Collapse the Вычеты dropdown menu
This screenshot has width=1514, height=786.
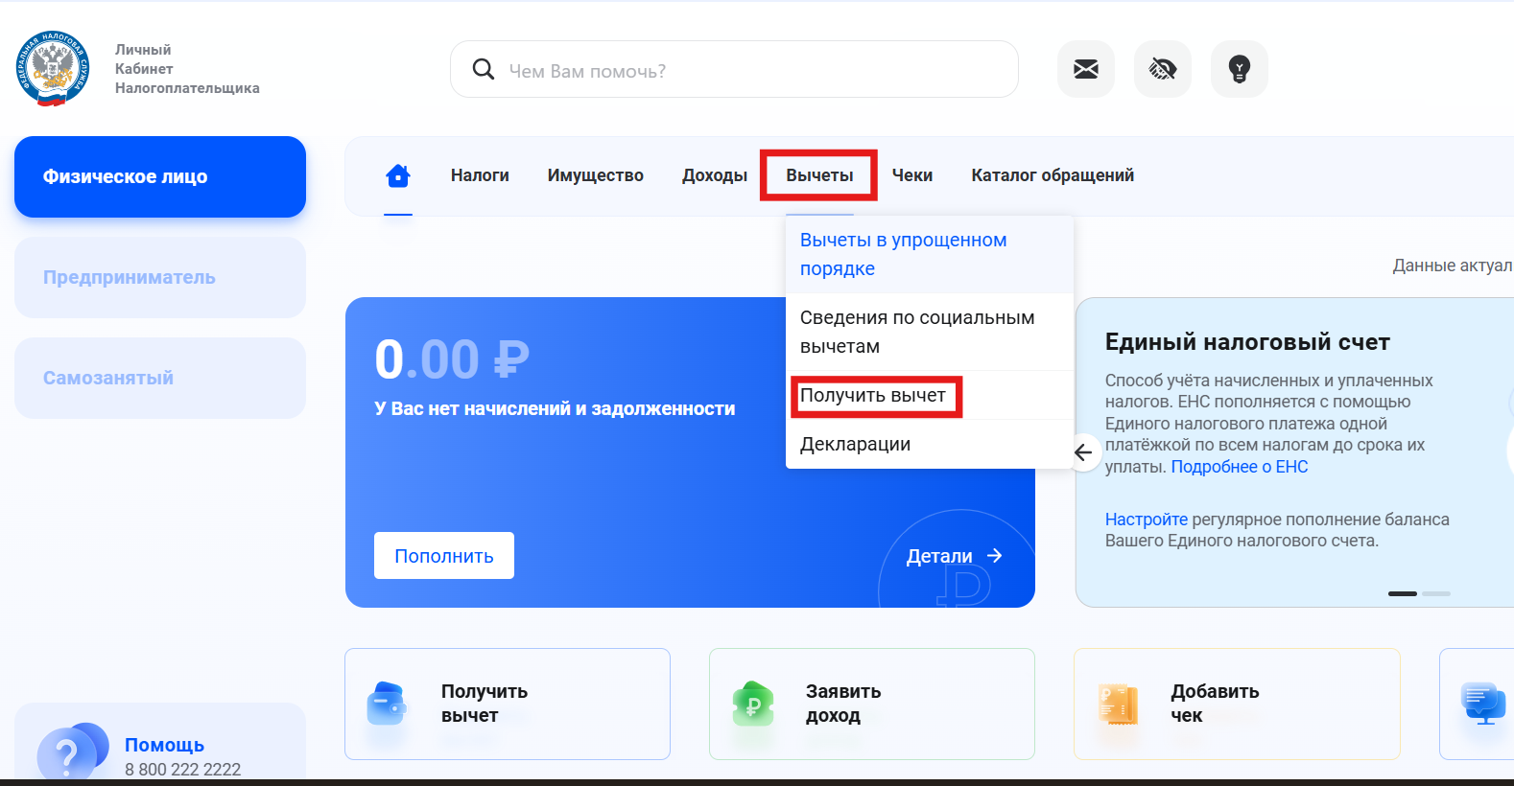819,175
